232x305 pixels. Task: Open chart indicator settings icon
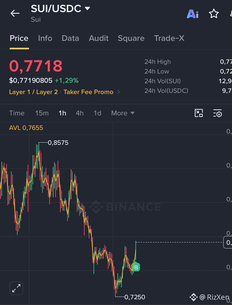click(x=217, y=113)
